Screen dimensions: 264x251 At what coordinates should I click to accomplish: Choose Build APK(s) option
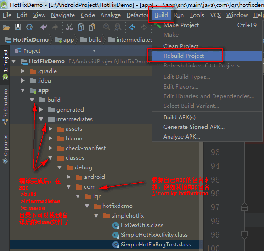click(180, 117)
